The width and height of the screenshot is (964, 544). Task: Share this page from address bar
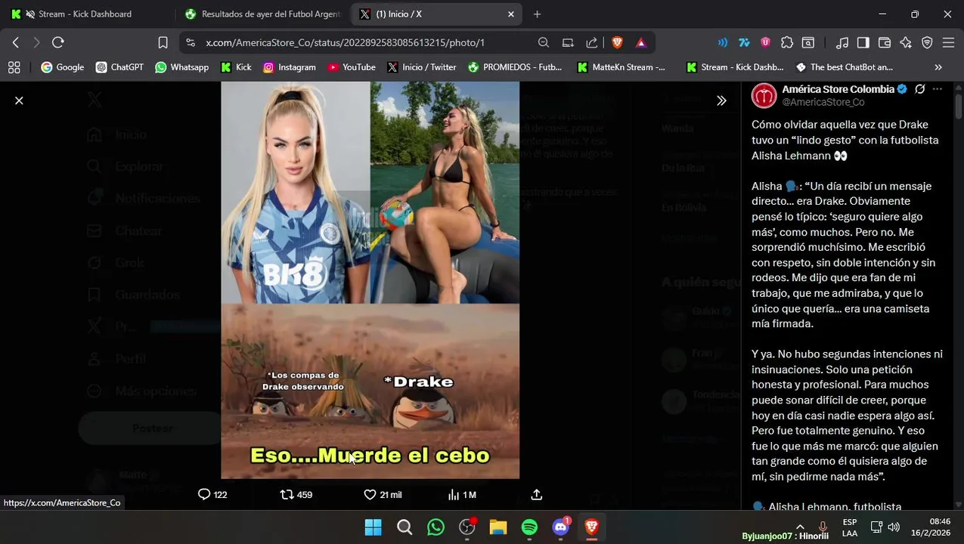(x=592, y=43)
